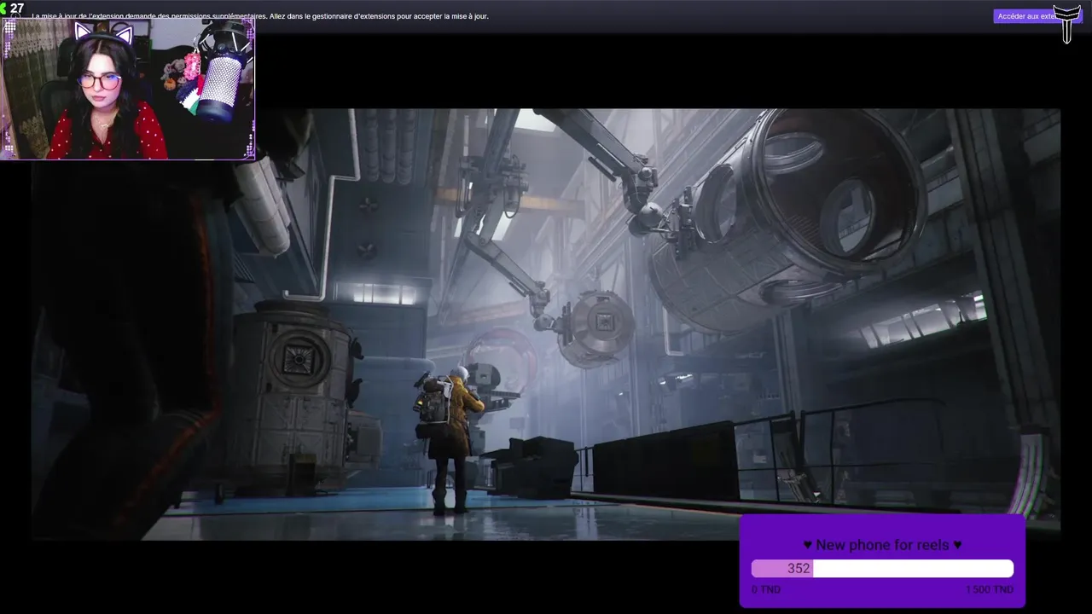Click the "352" donation amount
1092x614 pixels.
click(x=799, y=569)
